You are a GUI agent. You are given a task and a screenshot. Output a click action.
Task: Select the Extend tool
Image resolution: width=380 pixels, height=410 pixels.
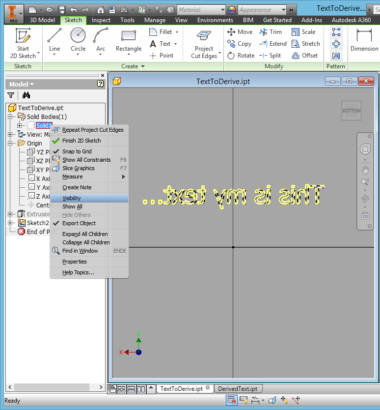tap(272, 44)
